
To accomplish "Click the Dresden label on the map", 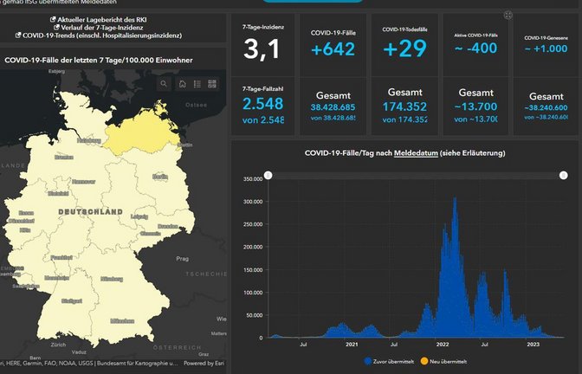I will click(x=168, y=226).
